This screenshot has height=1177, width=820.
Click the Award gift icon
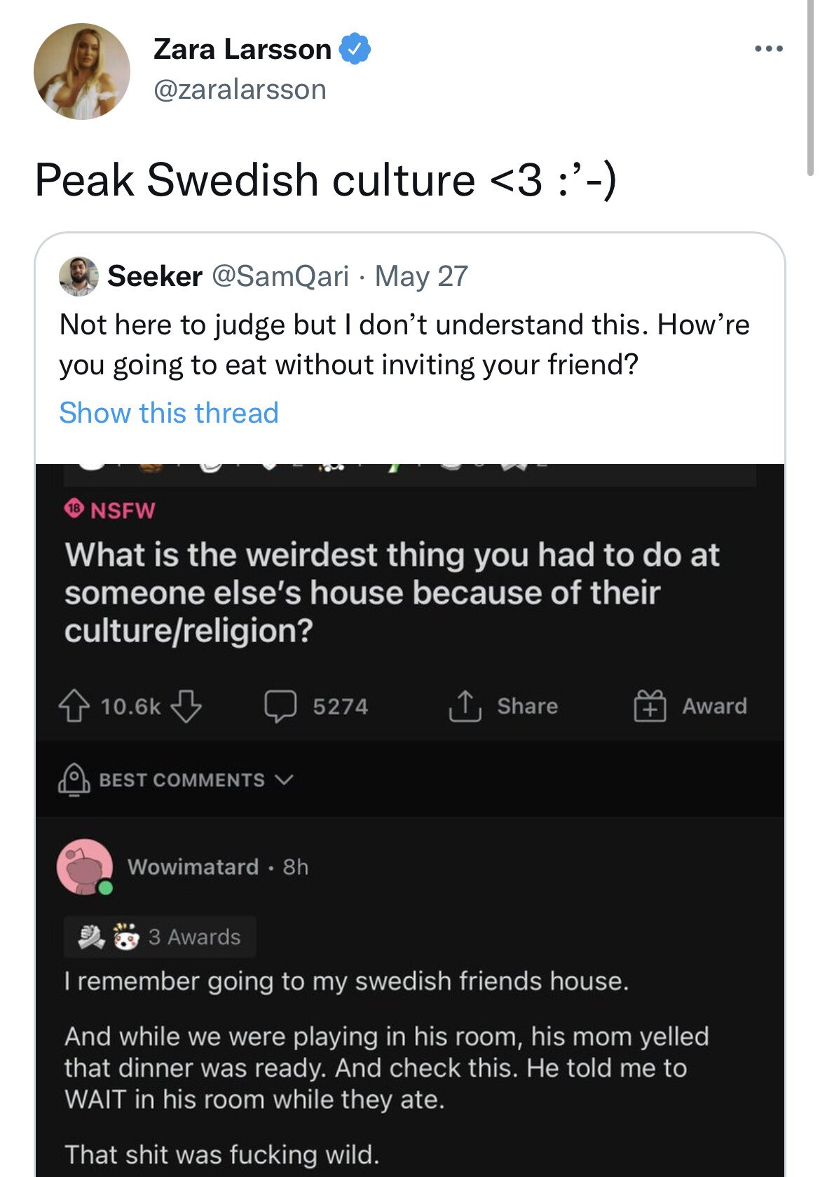coord(650,706)
